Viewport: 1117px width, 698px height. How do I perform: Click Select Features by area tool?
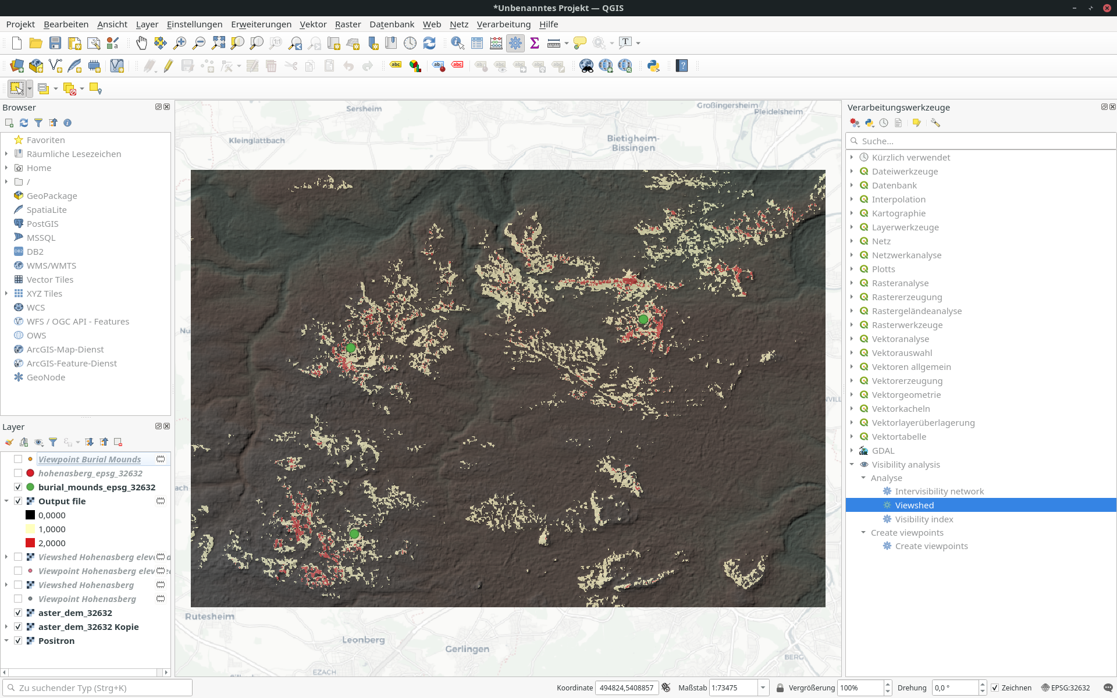click(17, 88)
